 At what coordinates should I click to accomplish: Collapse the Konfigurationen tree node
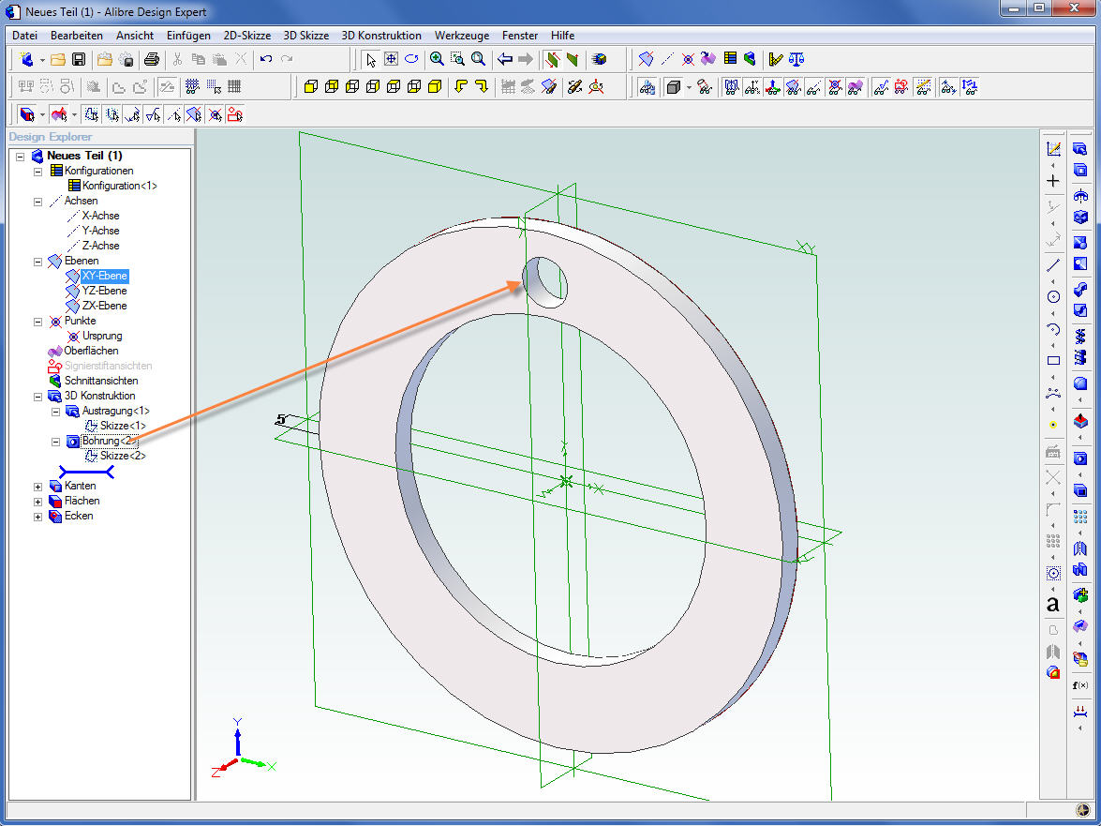[37, 172]
